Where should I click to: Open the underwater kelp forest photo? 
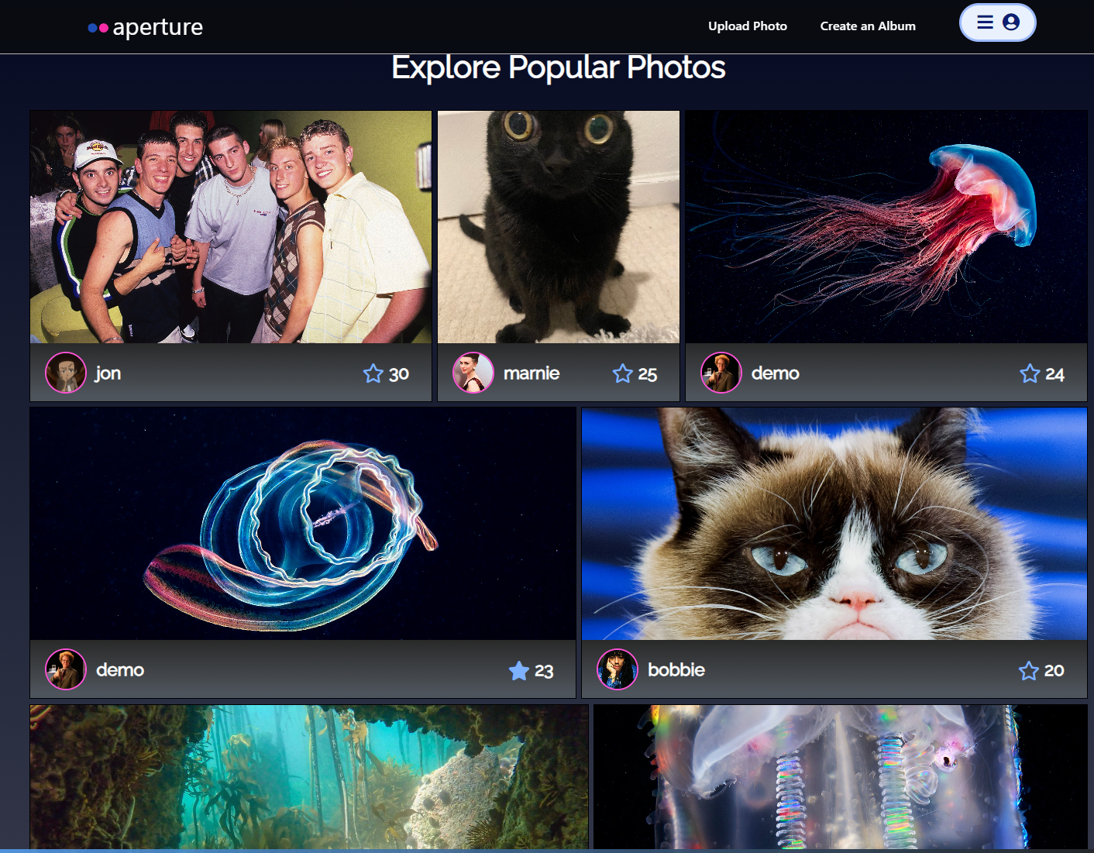pos(309,776)
